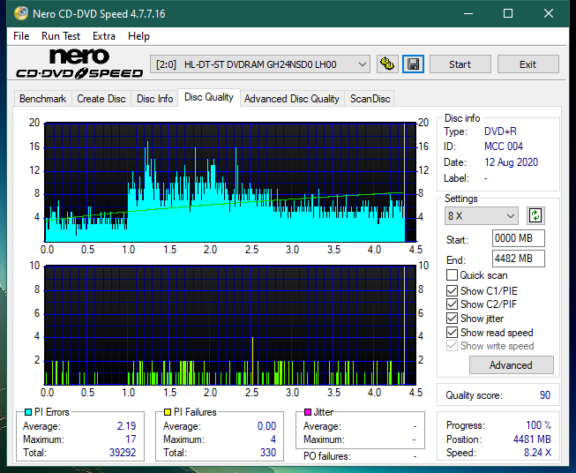Close the Nero CD-DVD Speed window
This screenshot has width=576, height=473.
[549, 13]
